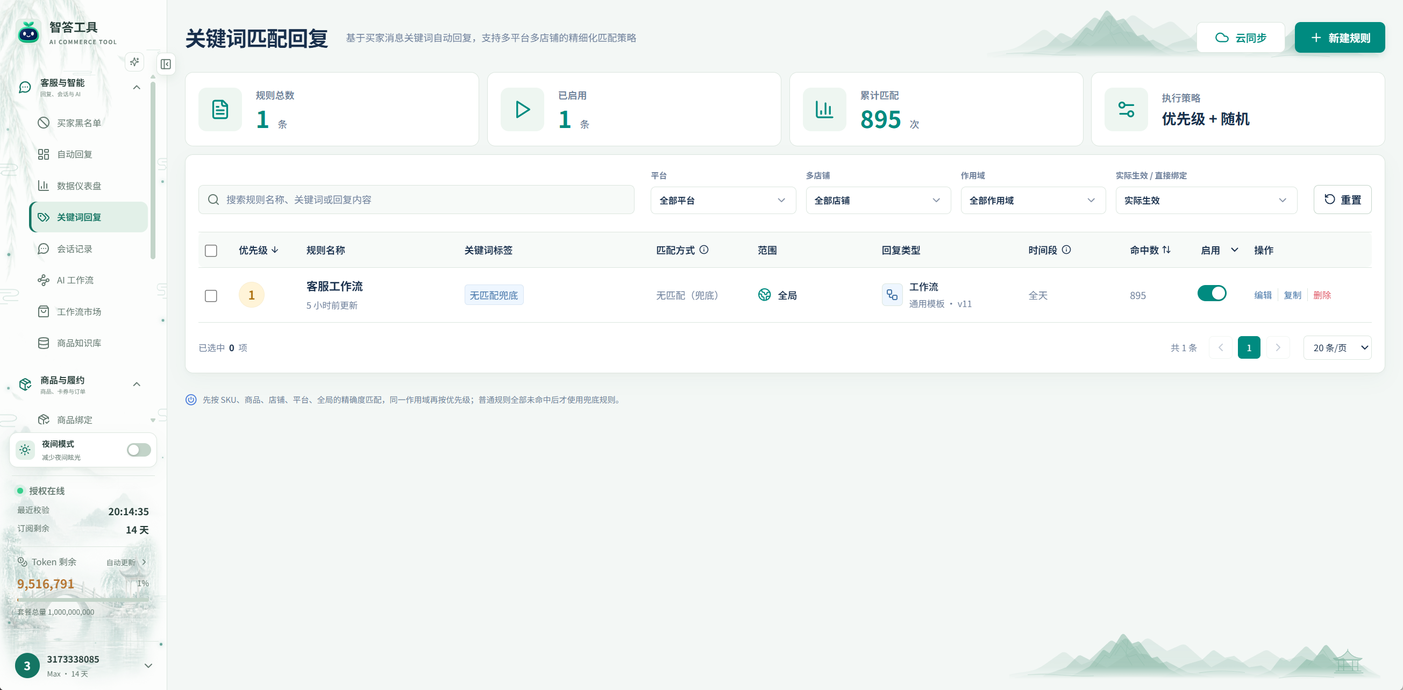Click the sidebar vertical scrollbar
Screen dimensions: 1403x690
coord(153,170)
